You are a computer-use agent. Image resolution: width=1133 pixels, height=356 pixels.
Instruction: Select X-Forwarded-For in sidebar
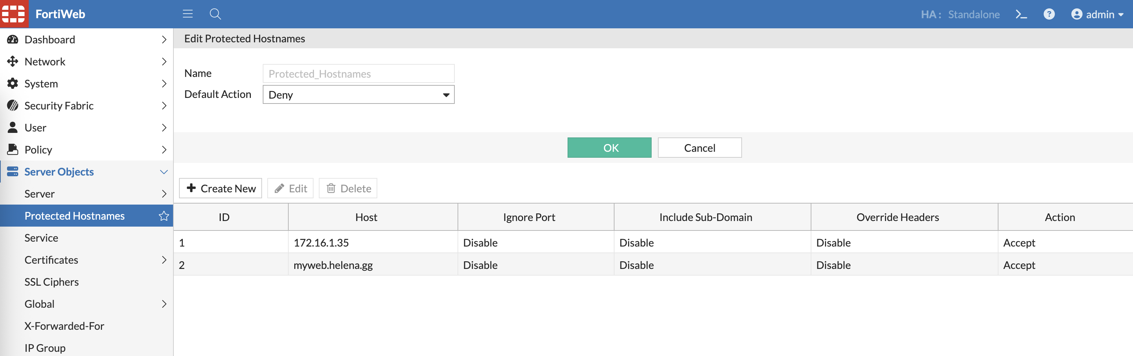pos(64,326)
